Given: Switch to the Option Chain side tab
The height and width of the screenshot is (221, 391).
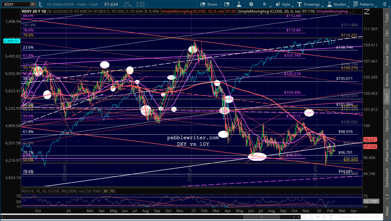Looking at the screenshot, I should (386, 121).
